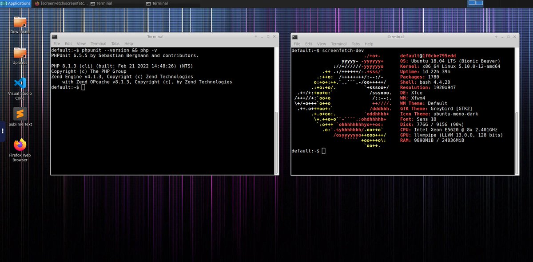Click the prompt line in the phpunit terminal

click(68, 87)
